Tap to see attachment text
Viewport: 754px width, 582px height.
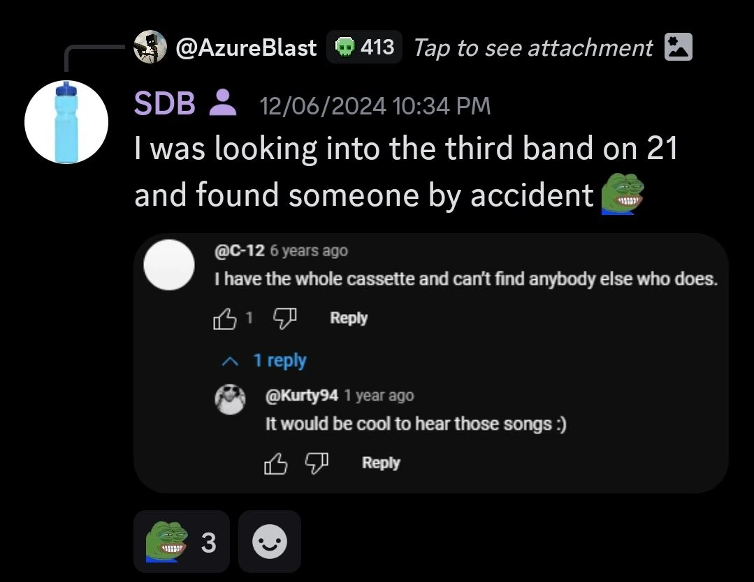532,47
